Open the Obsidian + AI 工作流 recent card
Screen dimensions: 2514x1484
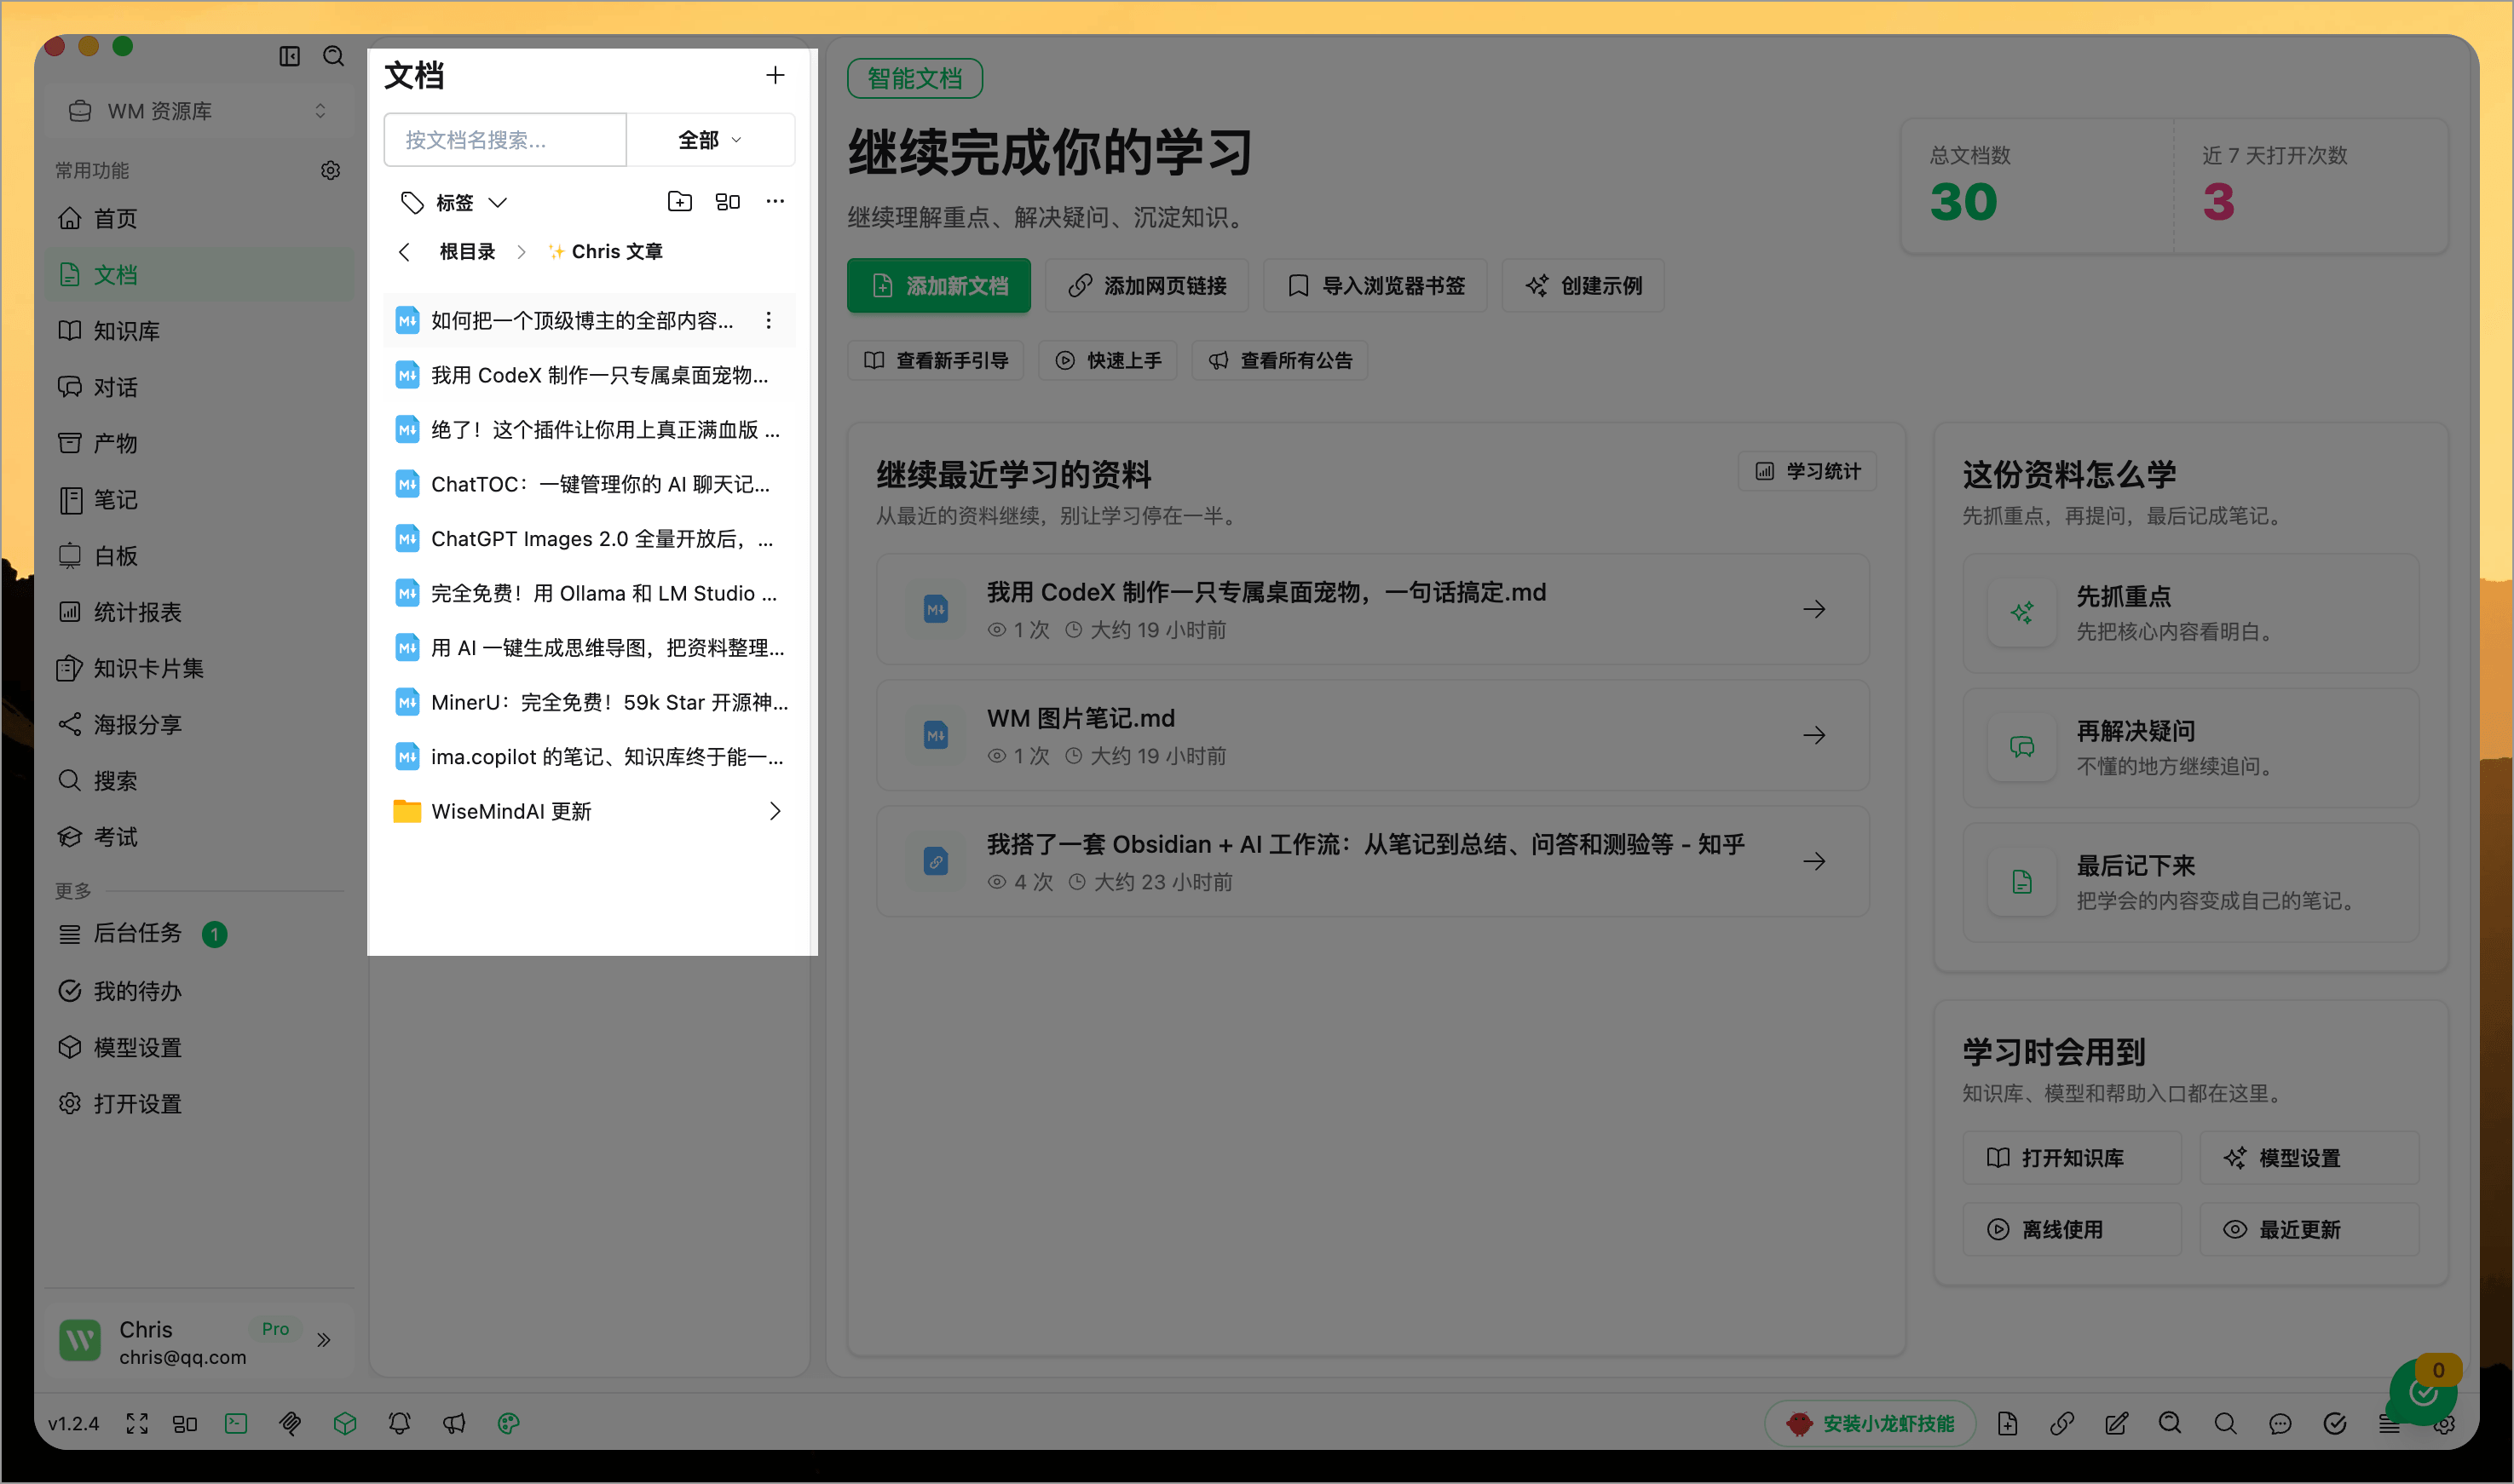click(x=1373, y=861)
